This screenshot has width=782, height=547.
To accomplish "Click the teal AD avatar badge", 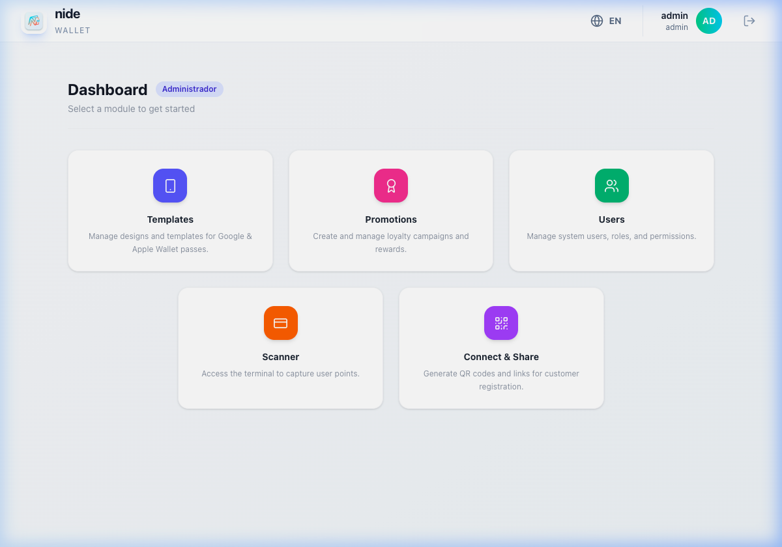I will (708, 20).
